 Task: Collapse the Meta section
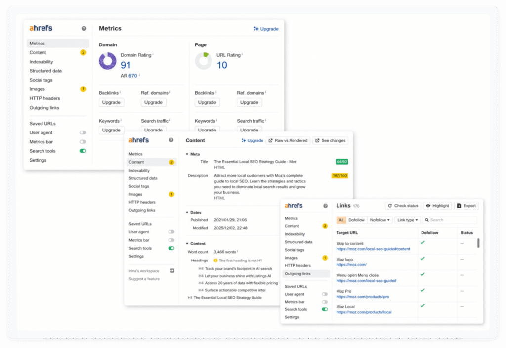pos(187,154)
